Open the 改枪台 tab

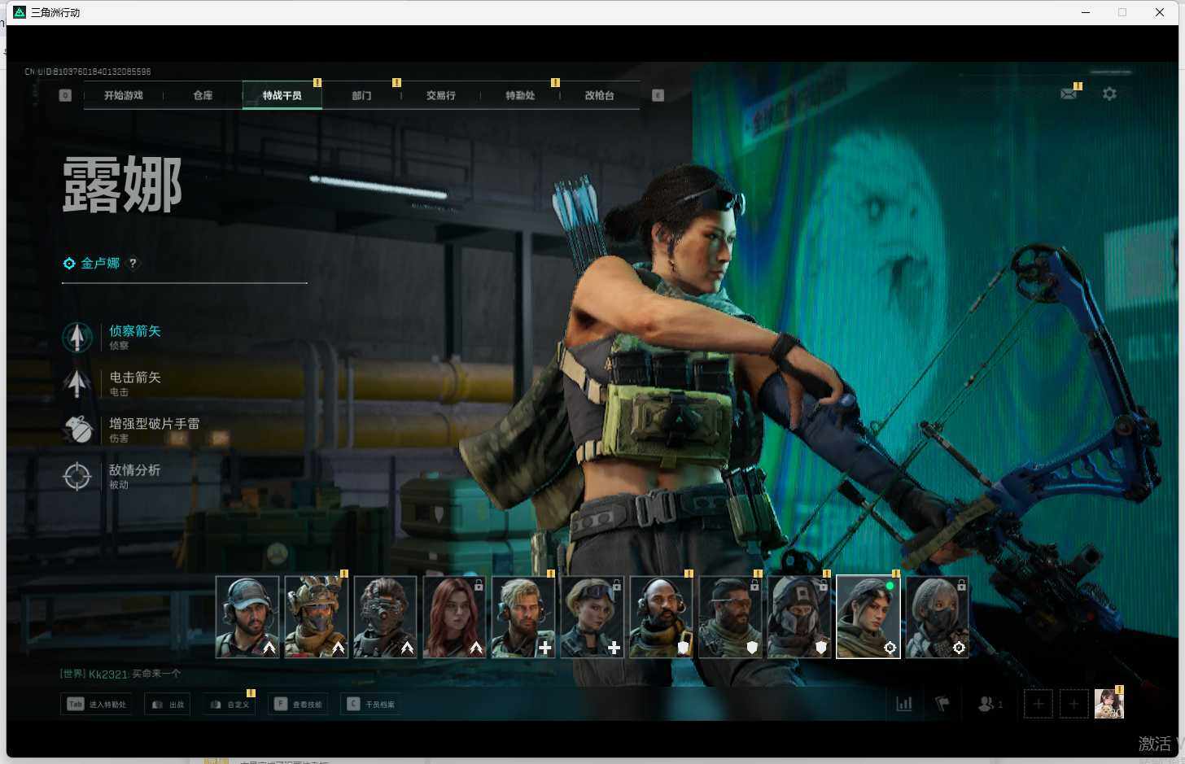600,95
